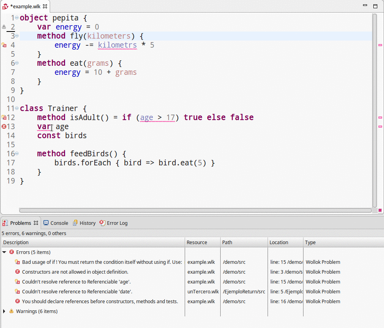
Task: Click the quick-fix error marker on line 12
Action: pyautogui.click(x=4, y=117)
